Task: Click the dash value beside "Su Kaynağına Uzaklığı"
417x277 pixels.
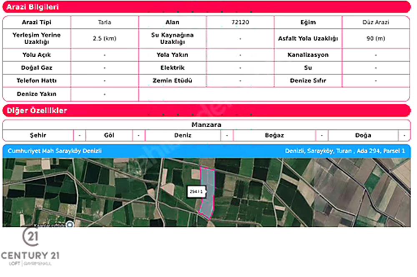Action: point(240,38)
